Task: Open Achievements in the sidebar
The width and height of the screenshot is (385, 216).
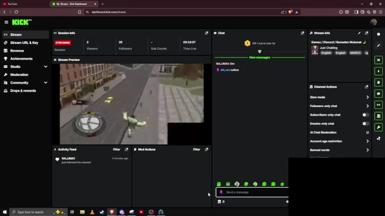Action: [25, 58]
